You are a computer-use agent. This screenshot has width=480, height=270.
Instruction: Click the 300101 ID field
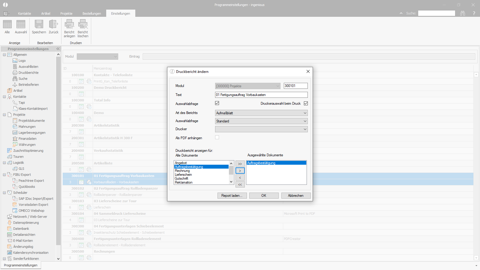point(296,86)
